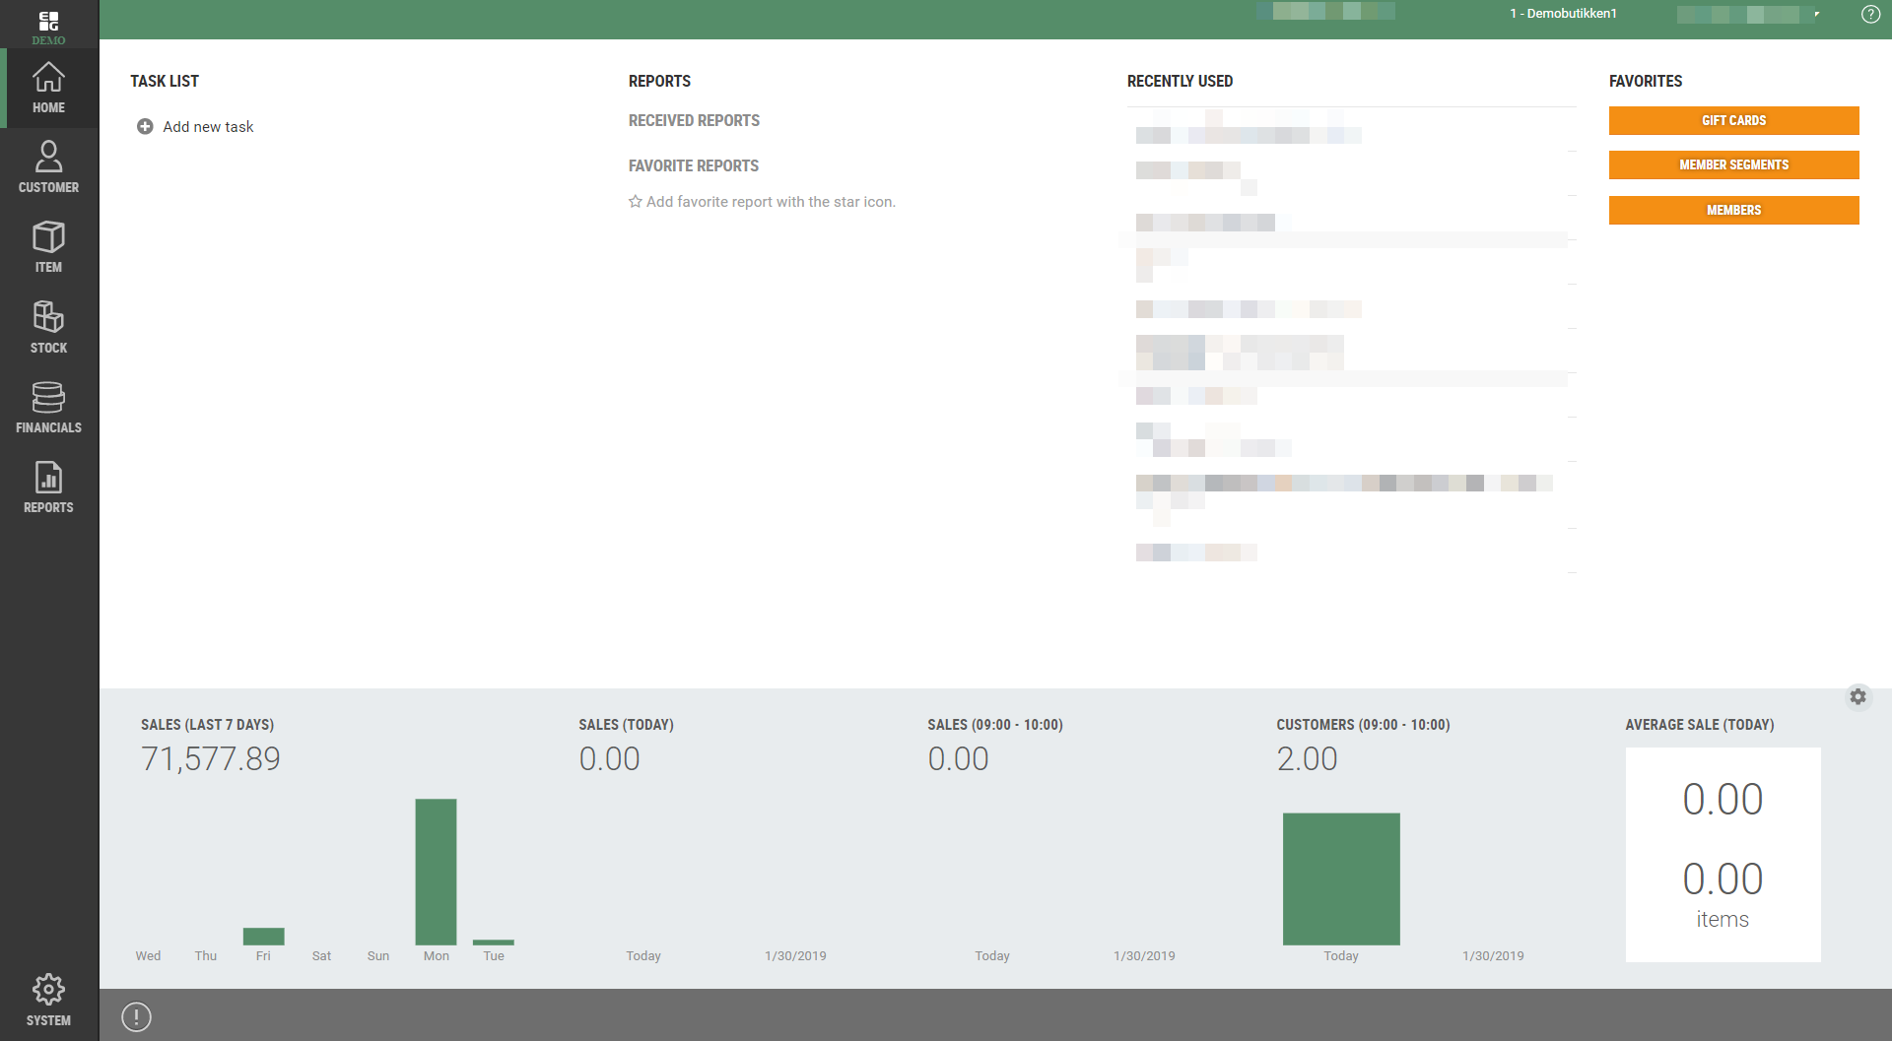Screen dimensions: 1892x1041
Task: Click the Monday sales bar in chart
Action: click(436, 872)
